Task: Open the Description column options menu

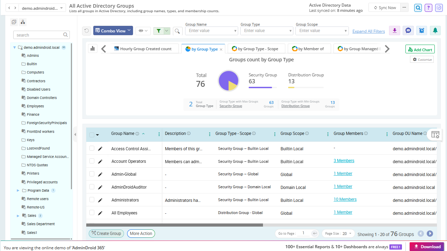Action: (210, 134)
